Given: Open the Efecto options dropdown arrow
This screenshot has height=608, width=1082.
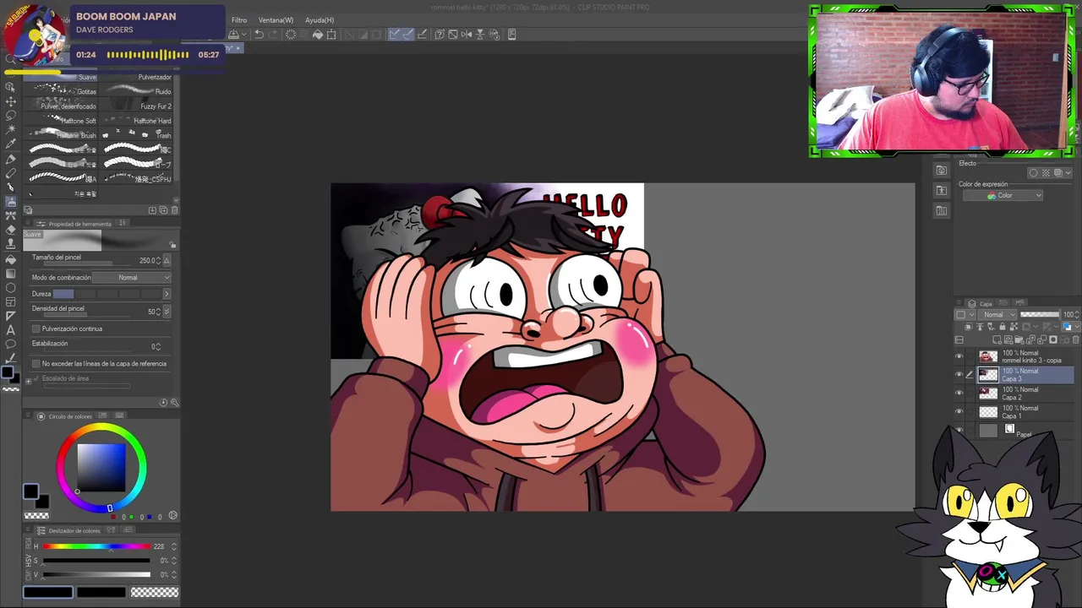Looking at the screenshot, I should 1068,173.
